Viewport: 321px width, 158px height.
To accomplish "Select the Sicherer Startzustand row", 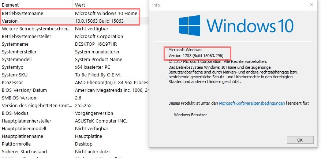I will [75, 152].
